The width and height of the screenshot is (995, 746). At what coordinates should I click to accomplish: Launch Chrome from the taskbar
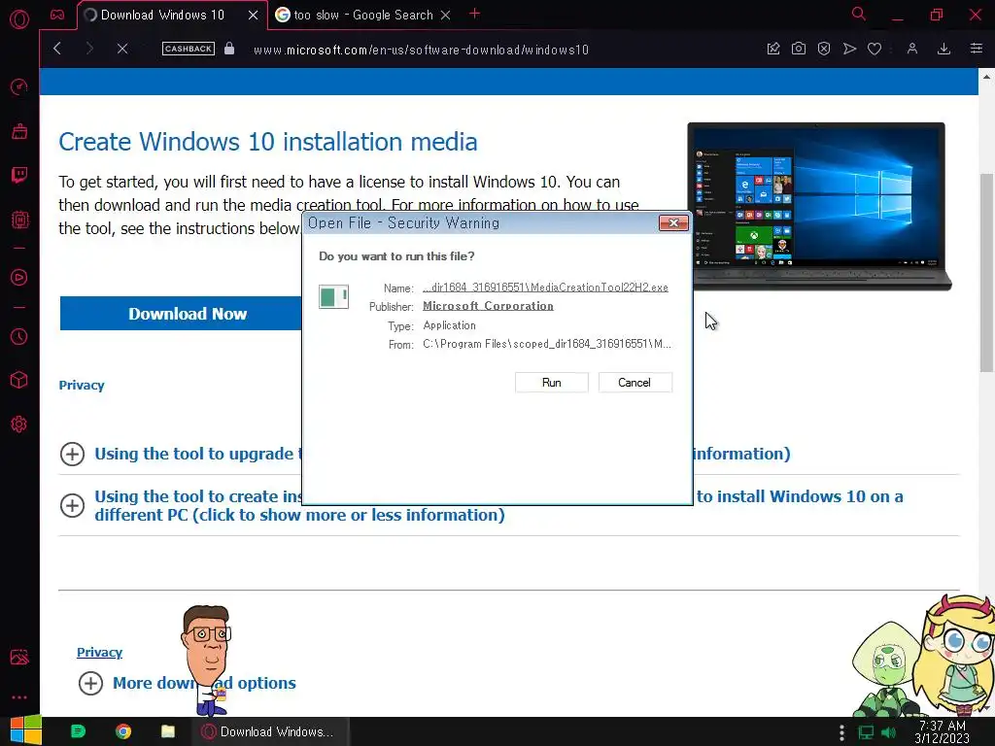[123, 731]
